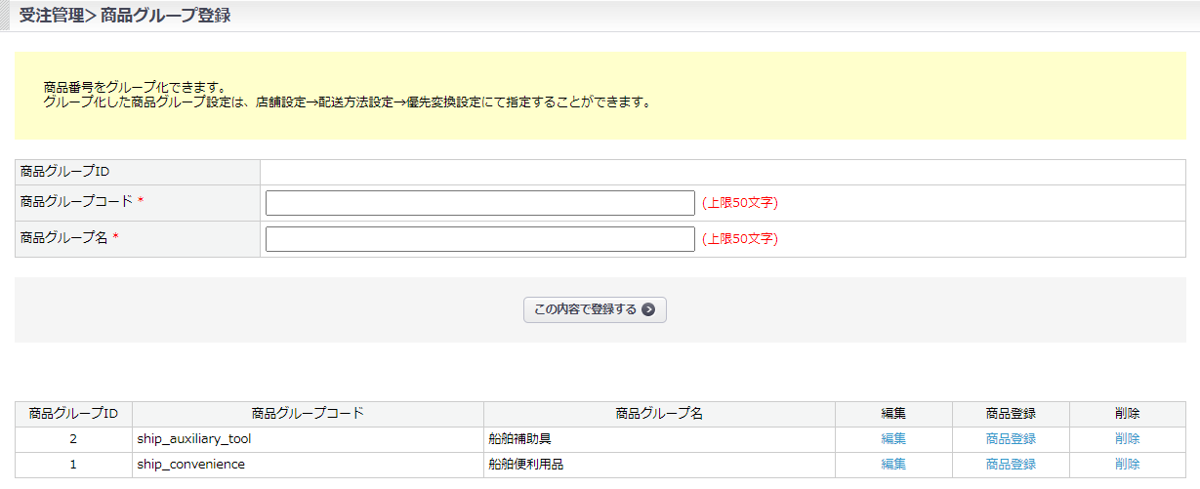This screenshot has width=1200, height=489.
Task: Open 商品登録 for ship_auxiliary_tool
Action: point(1011,439)
